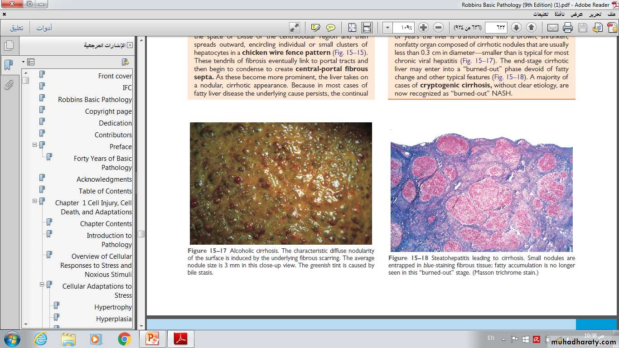Go to next page using the down arrow

(x=517, y=28)
